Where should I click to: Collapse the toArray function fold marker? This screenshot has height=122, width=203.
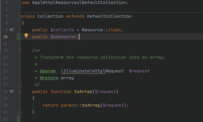[20, 92]
